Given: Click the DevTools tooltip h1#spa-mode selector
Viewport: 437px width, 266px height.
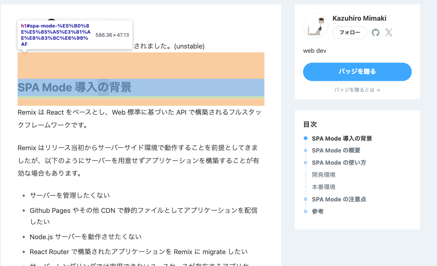Looking at the screenshot, I should point(56,35).
